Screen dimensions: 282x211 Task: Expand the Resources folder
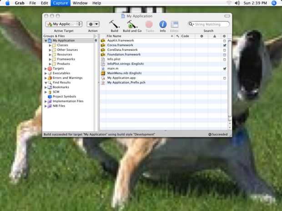click(x=50, y=54)
